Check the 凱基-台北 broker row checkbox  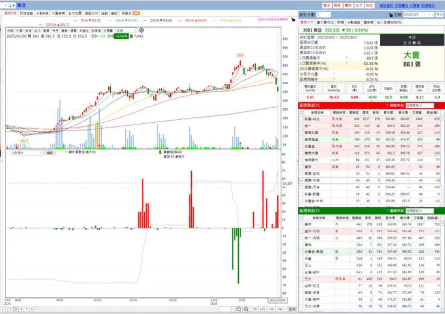point(301,119)
